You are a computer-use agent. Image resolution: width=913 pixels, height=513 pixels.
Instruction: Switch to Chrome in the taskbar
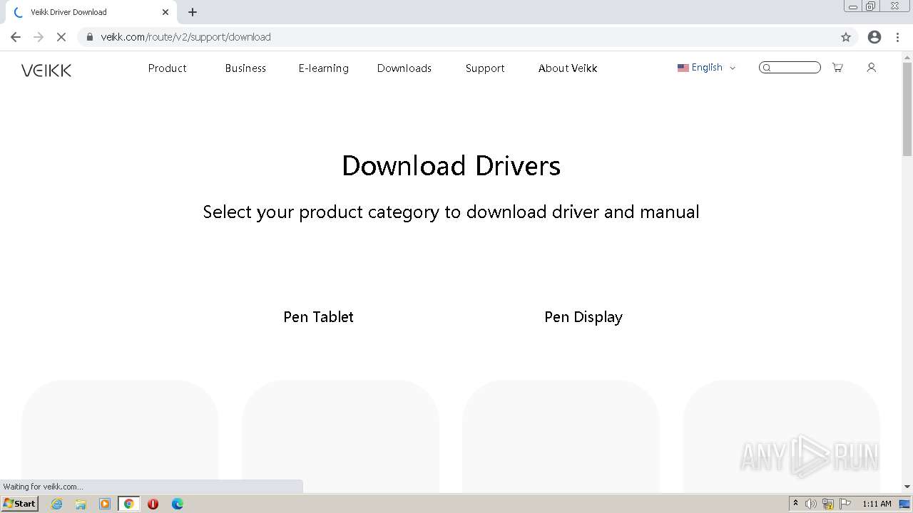[x=129, y=504]
